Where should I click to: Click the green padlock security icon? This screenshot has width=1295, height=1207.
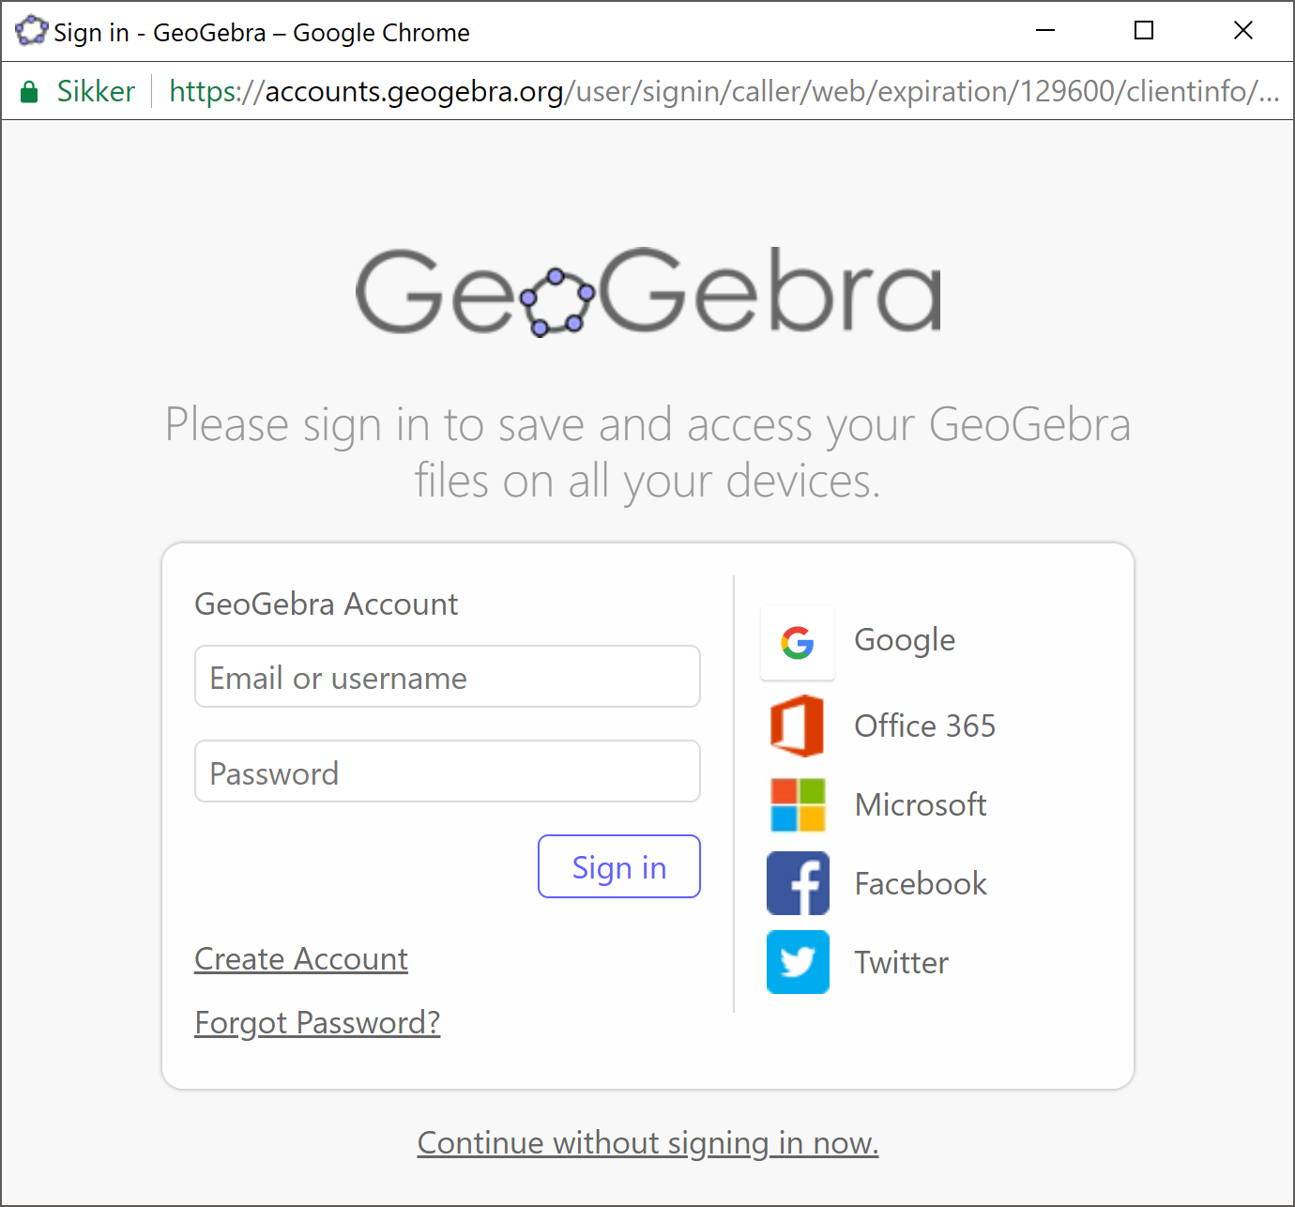29,91
